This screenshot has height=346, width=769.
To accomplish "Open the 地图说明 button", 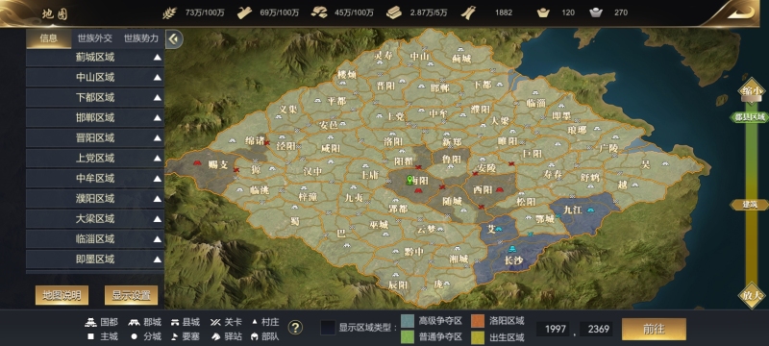I will (62, 295).
